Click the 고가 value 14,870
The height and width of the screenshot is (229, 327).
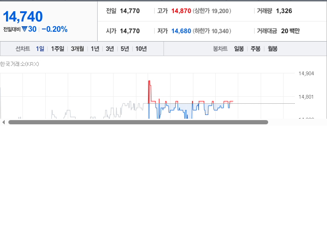(x=181, y=11)
